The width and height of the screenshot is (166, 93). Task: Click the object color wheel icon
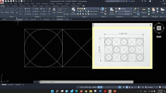(116, 9)
